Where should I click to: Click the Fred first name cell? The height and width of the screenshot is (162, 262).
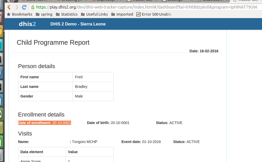click(x=79, y=77)
